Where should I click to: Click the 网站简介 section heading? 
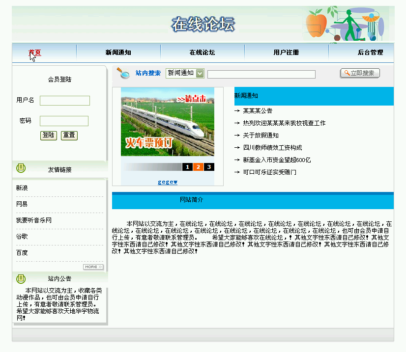tap(191, 200)
